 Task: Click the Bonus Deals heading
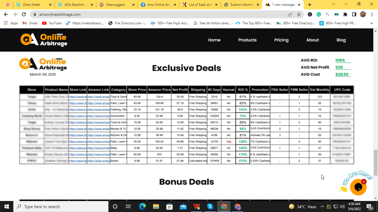(x=187, y=182)
